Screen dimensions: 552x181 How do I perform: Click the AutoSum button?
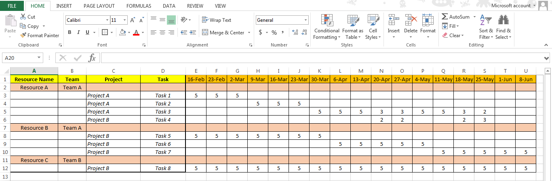456,17
